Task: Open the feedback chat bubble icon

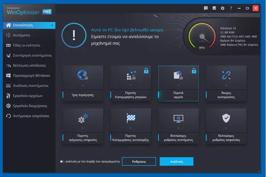Action: pos(206,8)
